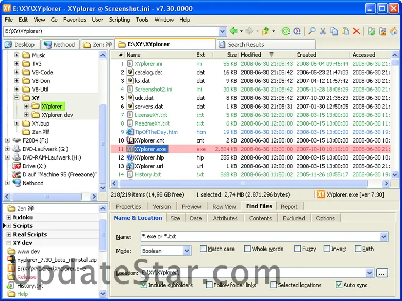This screenshot has width=402, height=301.
Task: Expand the Music folder in tree
Action: coord(16,55)
